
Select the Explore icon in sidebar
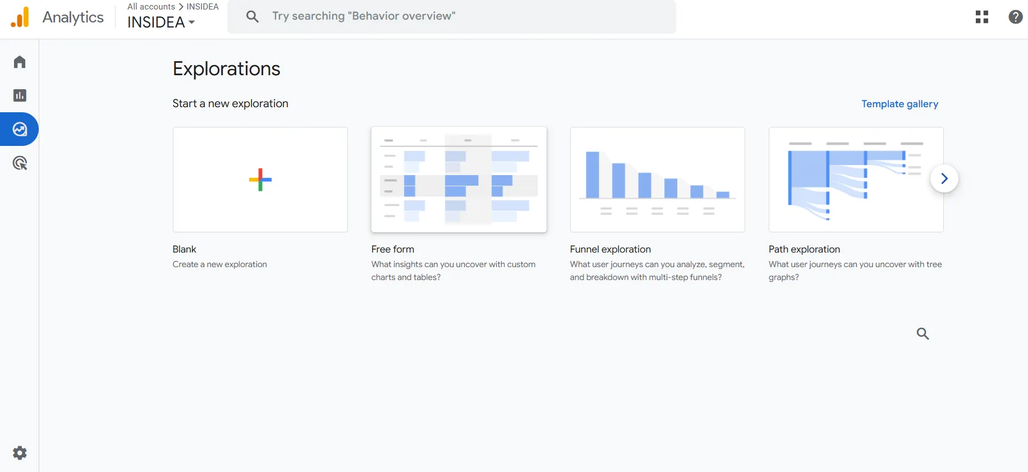coord(20,129)
